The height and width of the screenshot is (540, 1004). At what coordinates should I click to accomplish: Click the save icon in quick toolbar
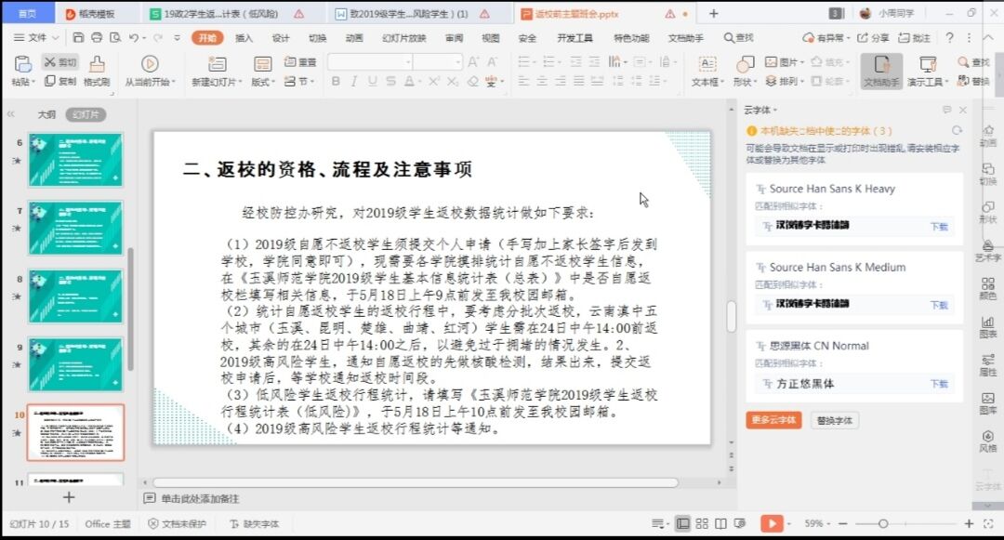pos(78,38)
